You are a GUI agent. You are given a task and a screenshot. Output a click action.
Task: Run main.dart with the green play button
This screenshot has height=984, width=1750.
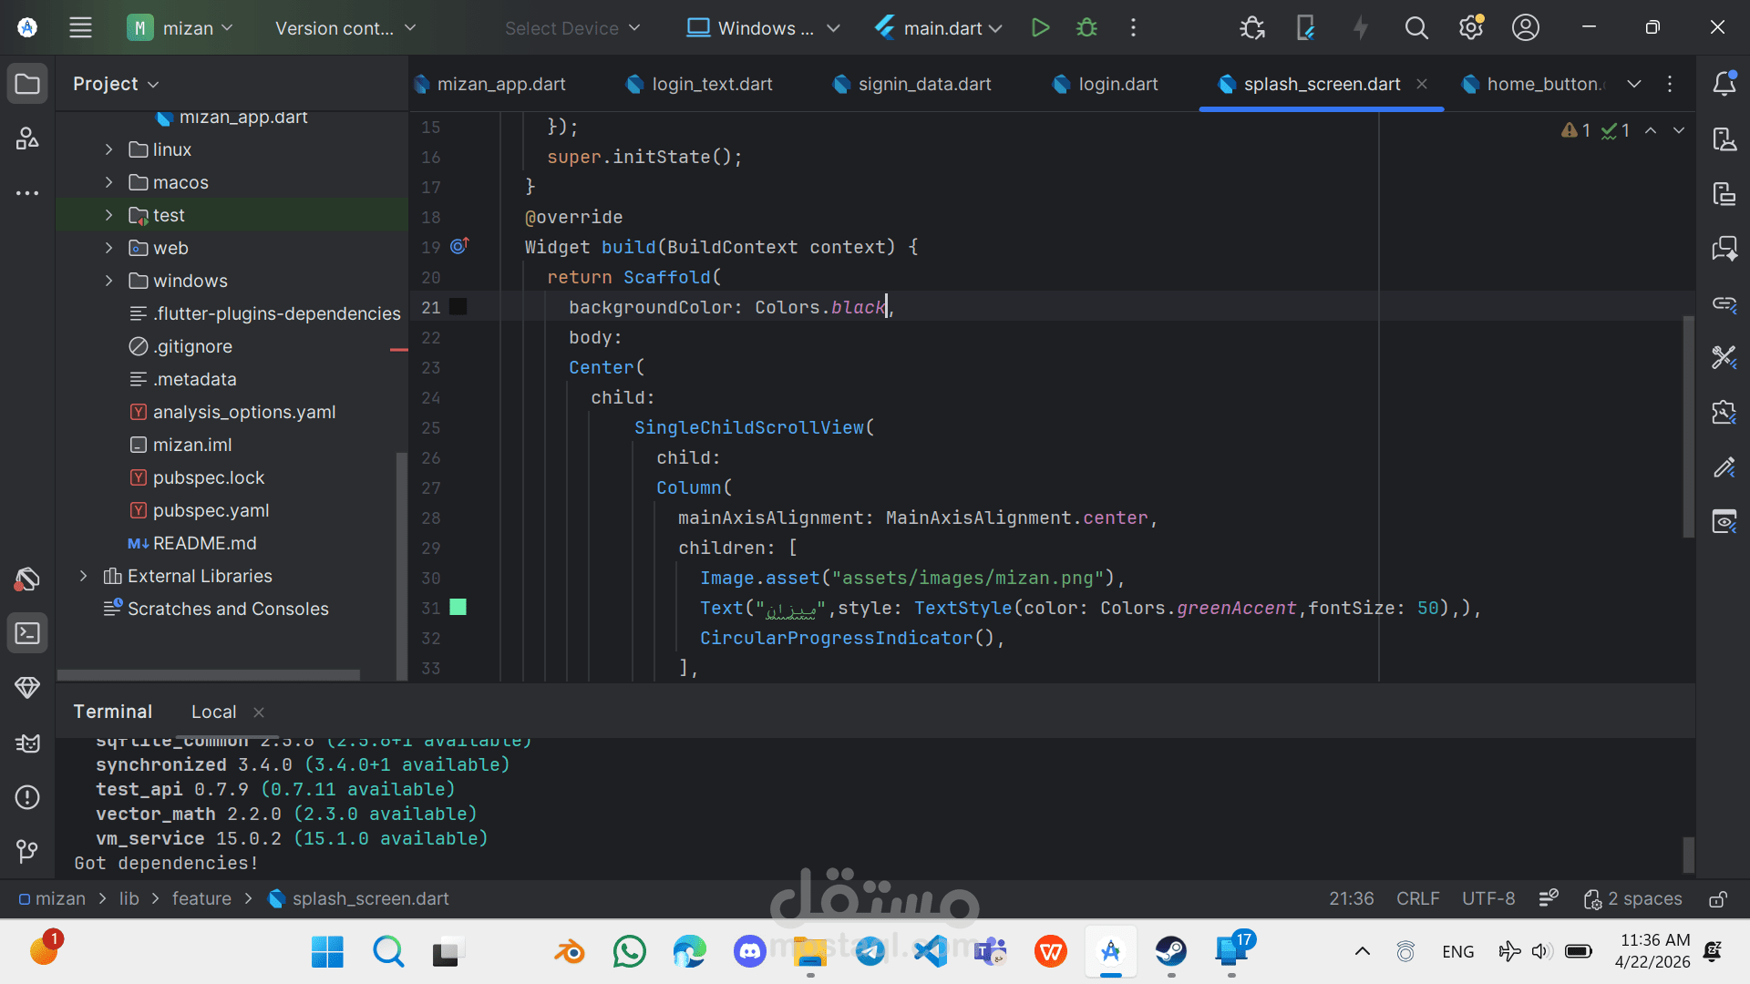pos(1040,28)
